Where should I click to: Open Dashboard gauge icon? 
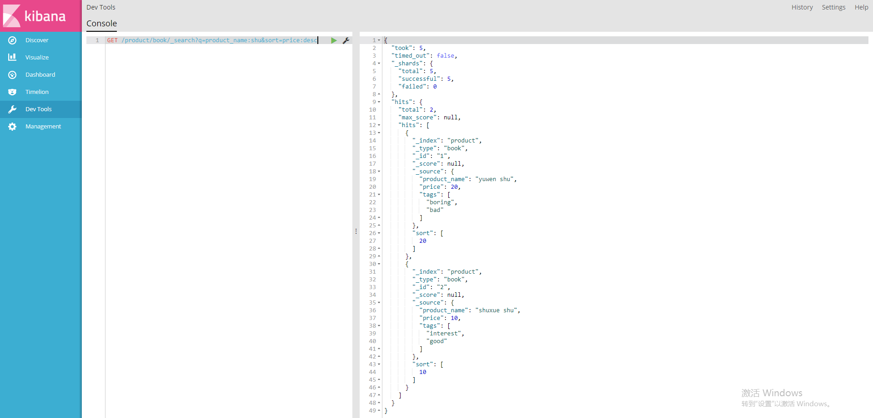click(12, 75)
